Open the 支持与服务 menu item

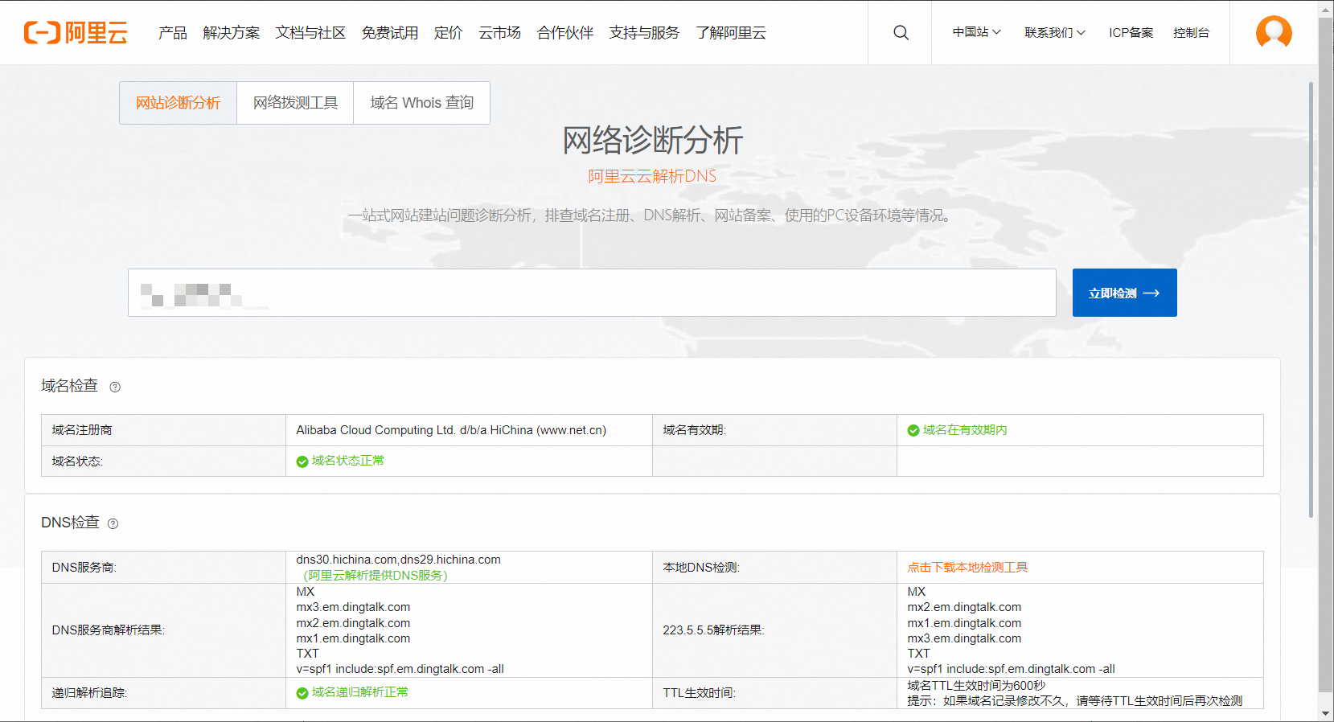click(x=644, y=32)
